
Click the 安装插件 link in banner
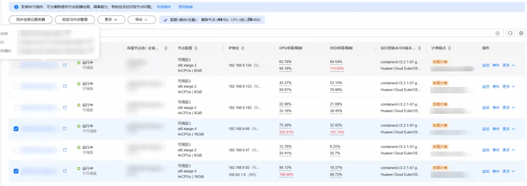tap(163, 7)
